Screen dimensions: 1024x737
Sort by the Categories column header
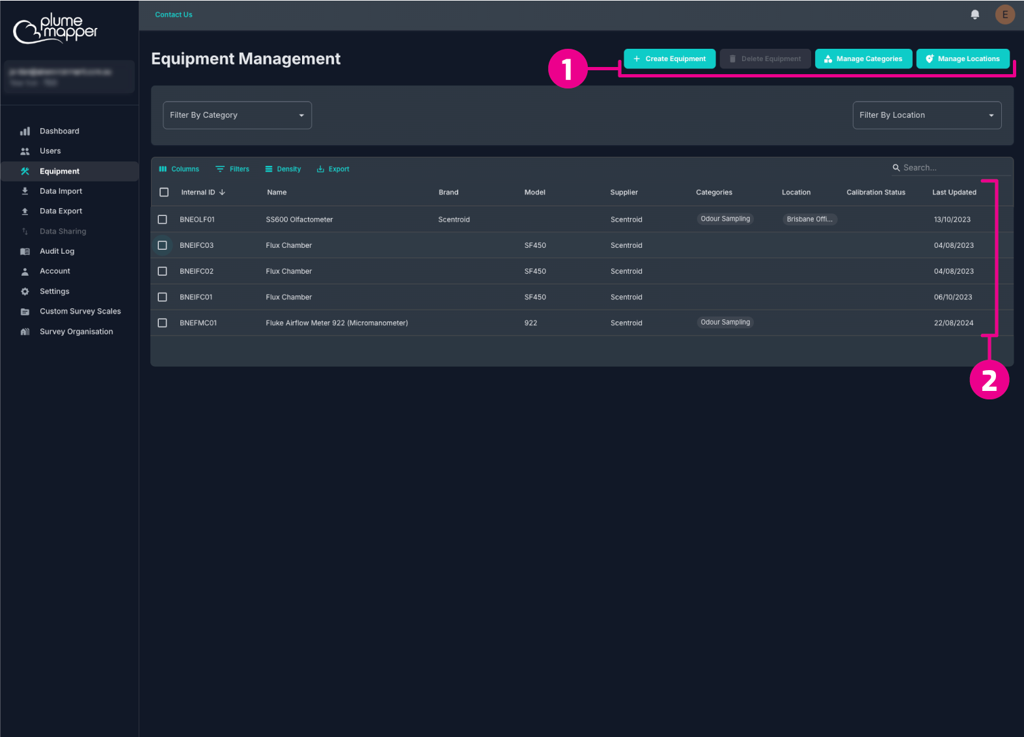tap(714, 193)
